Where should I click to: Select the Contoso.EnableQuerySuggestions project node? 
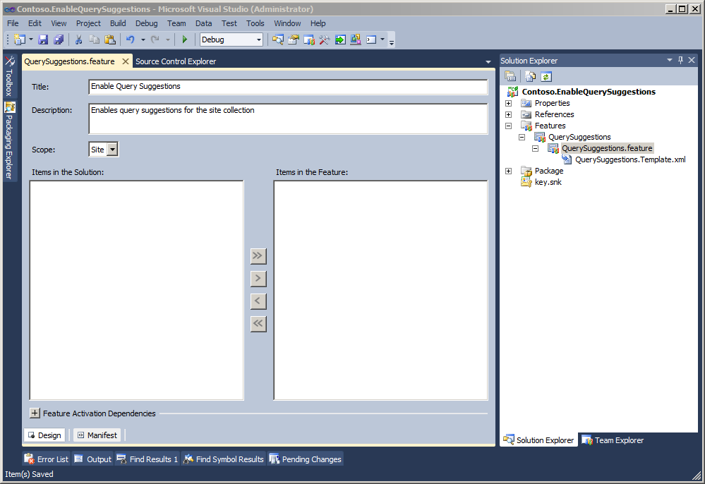(589, 92)
